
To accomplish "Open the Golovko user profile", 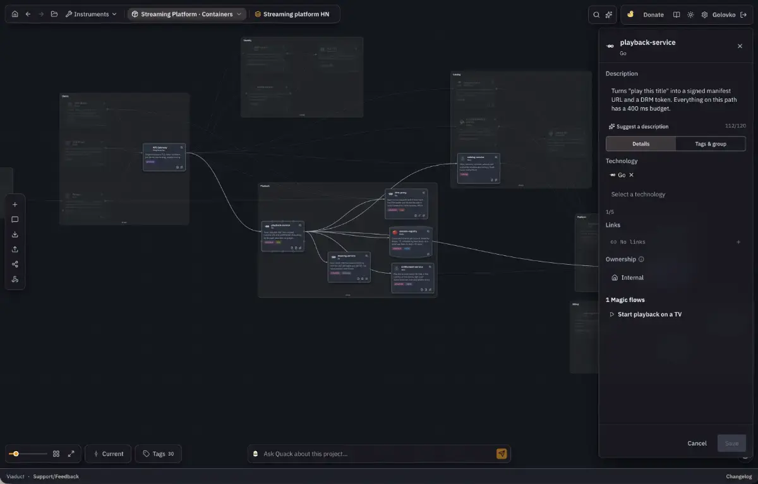I will (724, 15).
